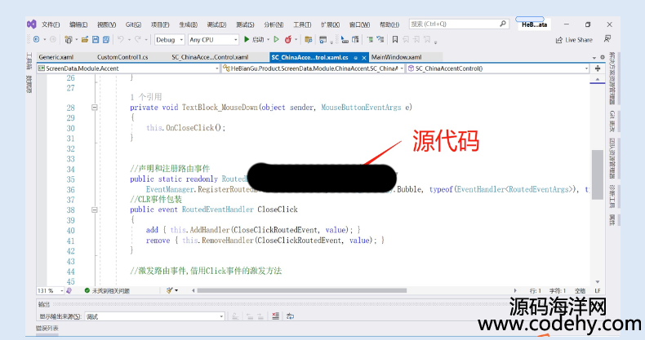The height and width of the screenshot is (340, 645).
Task: Click the open file folder icon
Action: [85, 39]
